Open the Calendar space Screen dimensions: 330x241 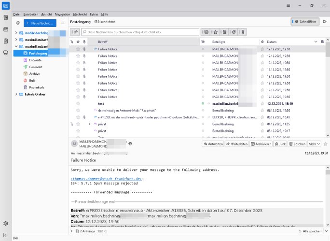click(x=6, y=29)
